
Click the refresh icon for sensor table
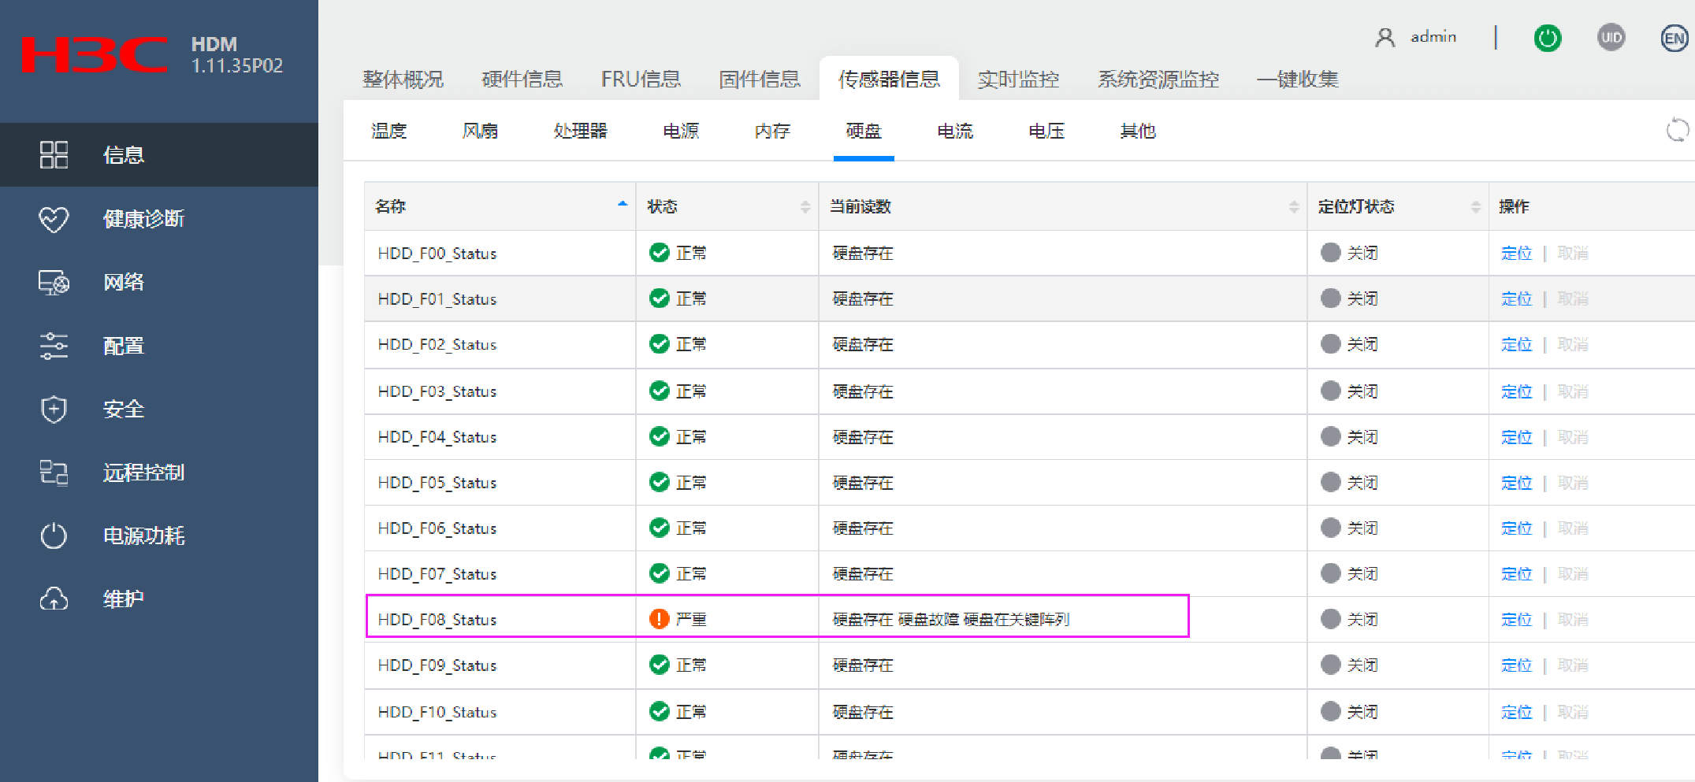(1677, 130)
